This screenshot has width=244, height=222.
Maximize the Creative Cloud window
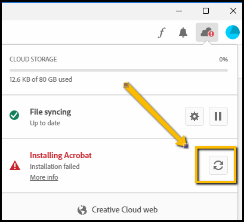(206, 11)
